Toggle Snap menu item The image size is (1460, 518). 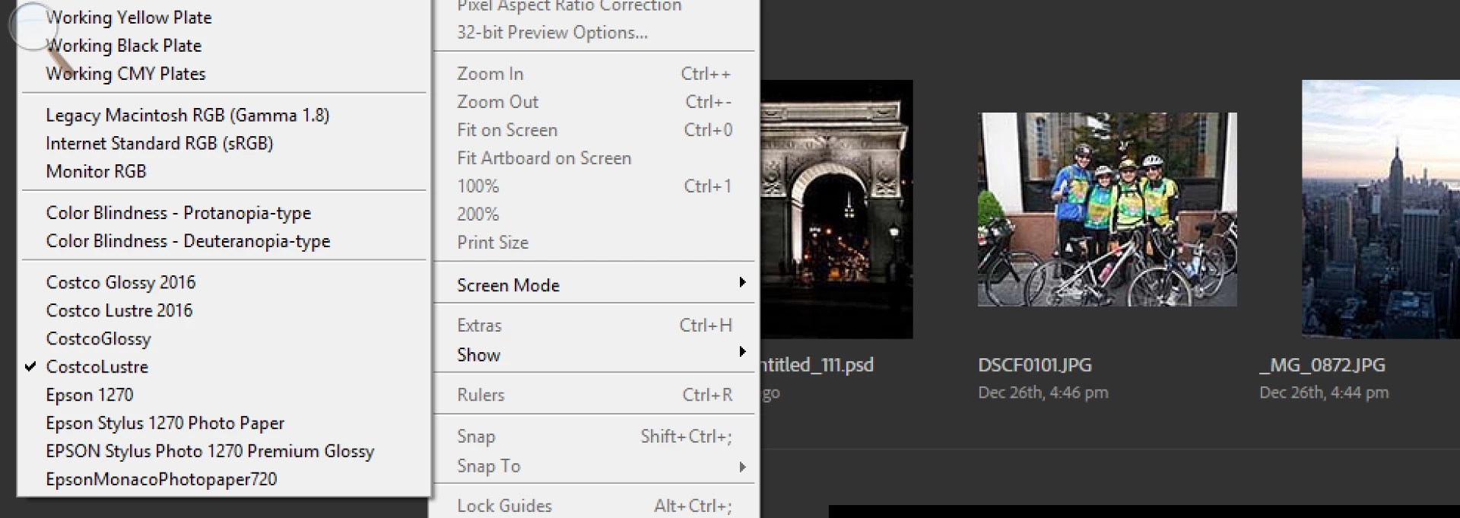coord(595,437)
